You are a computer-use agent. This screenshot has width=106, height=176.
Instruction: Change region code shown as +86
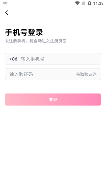click(13, 59)
